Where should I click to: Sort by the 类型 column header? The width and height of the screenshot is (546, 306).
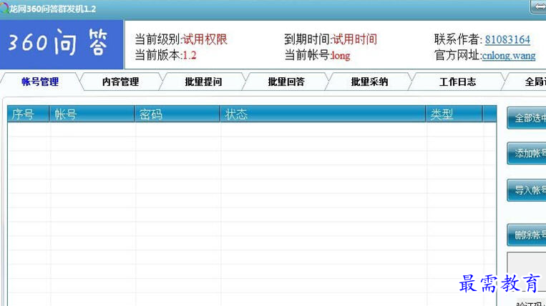pos(454,114)
